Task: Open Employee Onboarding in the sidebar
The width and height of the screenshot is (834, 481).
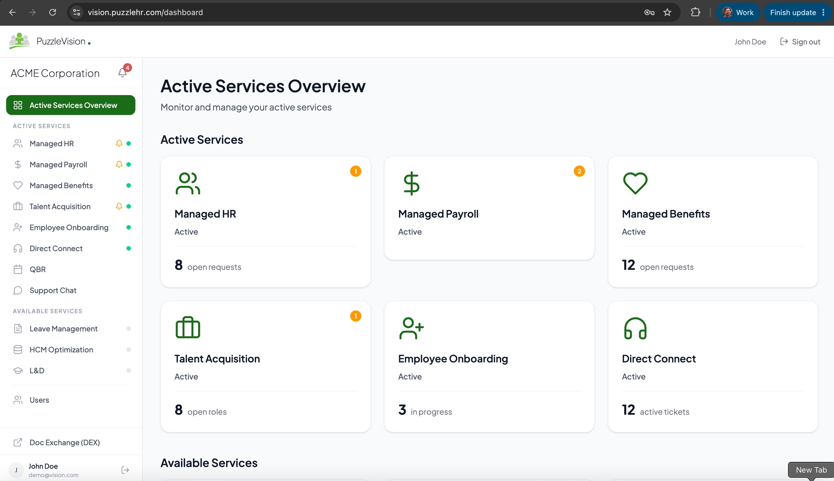Action: pyautogui.click(x=71, y=227)
